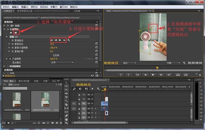Viewport: 205px width, 130px height.
Task: Switch to the 媒体浏览器 media browser tab
Action: pyautogui.click(x=24, y=81)
